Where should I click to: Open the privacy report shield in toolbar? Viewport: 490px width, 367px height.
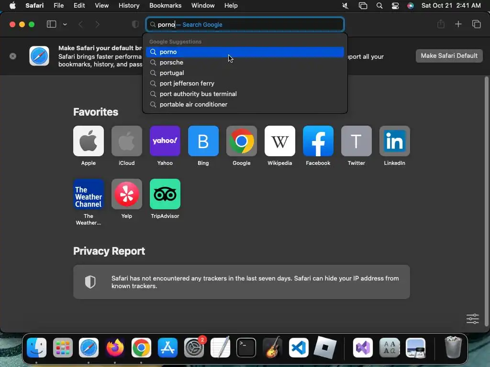point(135,24)
